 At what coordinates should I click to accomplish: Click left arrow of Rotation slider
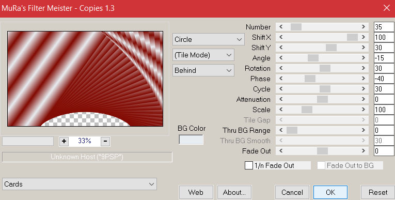pyautogui.click(x=281, y=68)
